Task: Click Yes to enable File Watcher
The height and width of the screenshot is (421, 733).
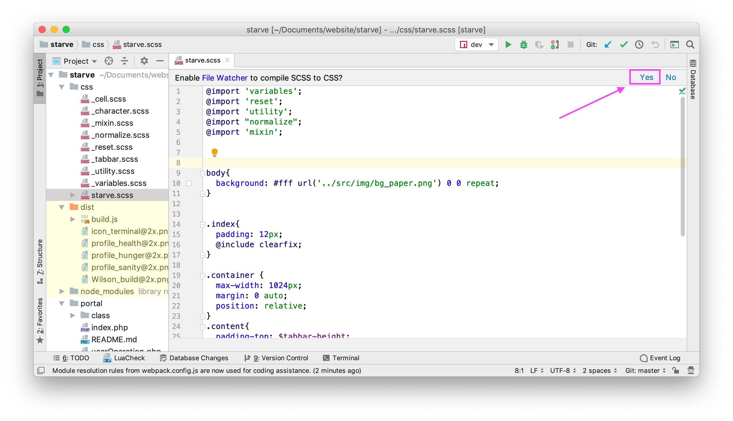Action: (646, 77)
